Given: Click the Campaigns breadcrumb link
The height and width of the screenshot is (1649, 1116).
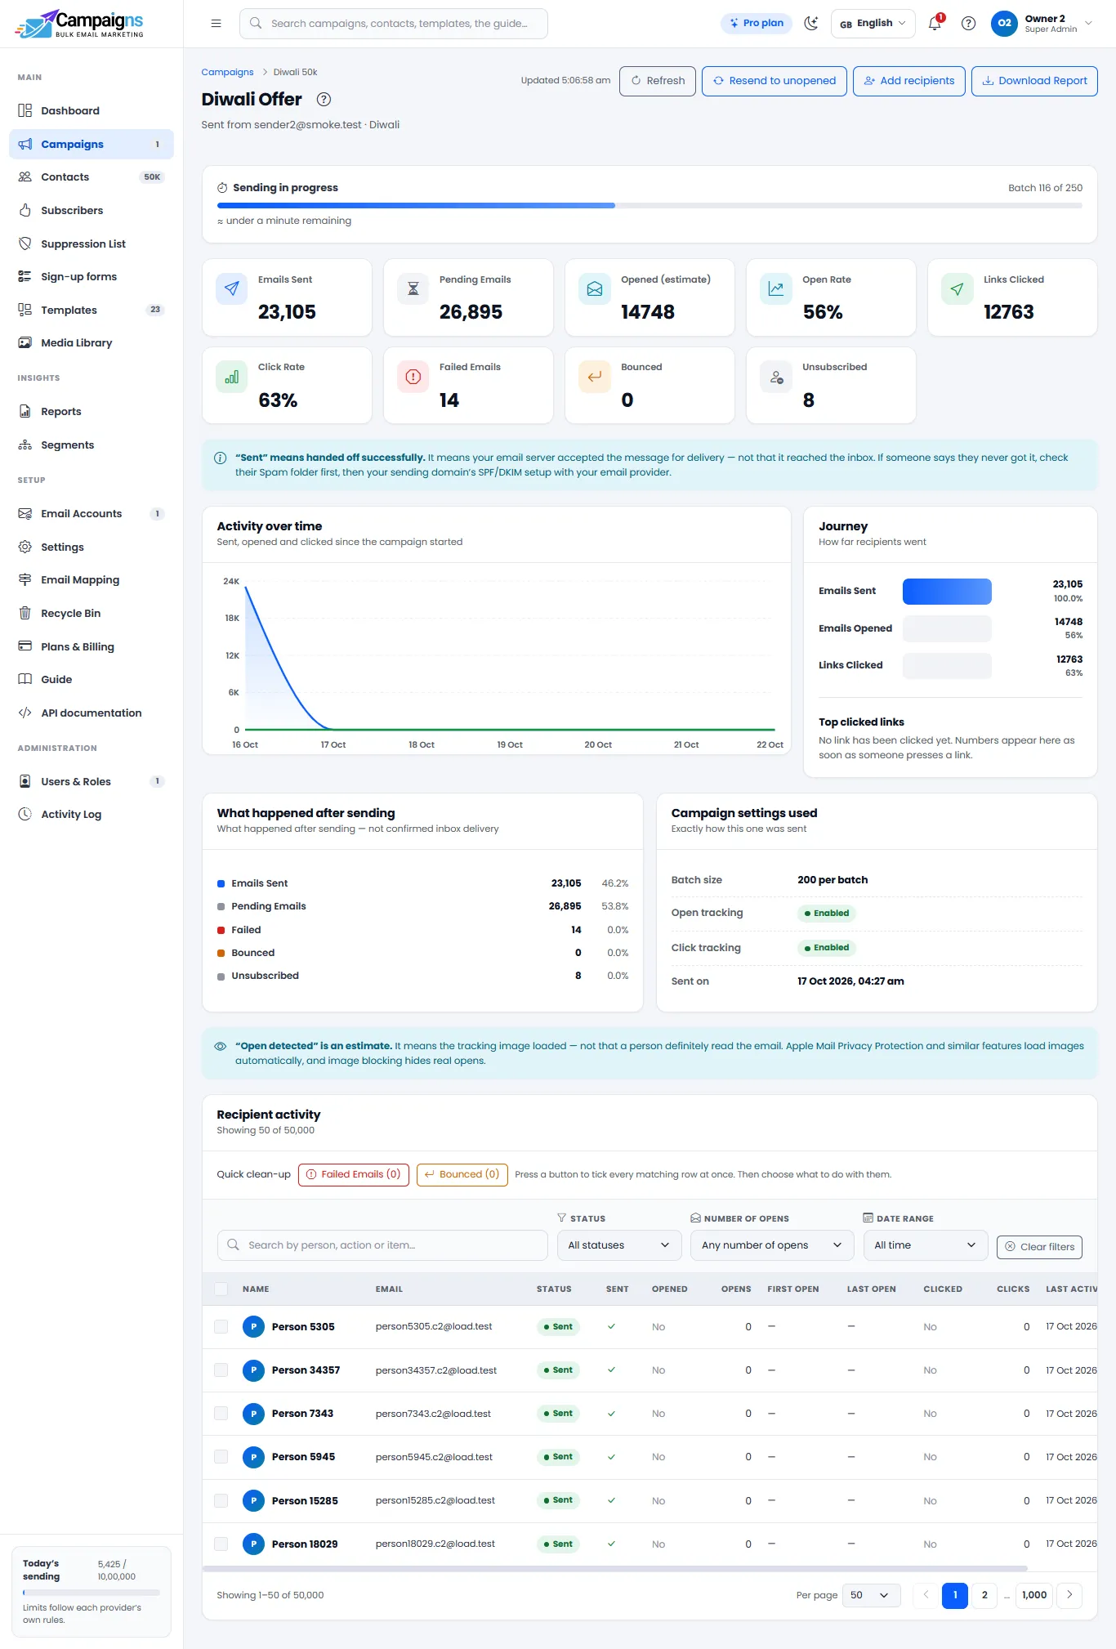Looking at the screenshot, I should (x=227, y=72).
